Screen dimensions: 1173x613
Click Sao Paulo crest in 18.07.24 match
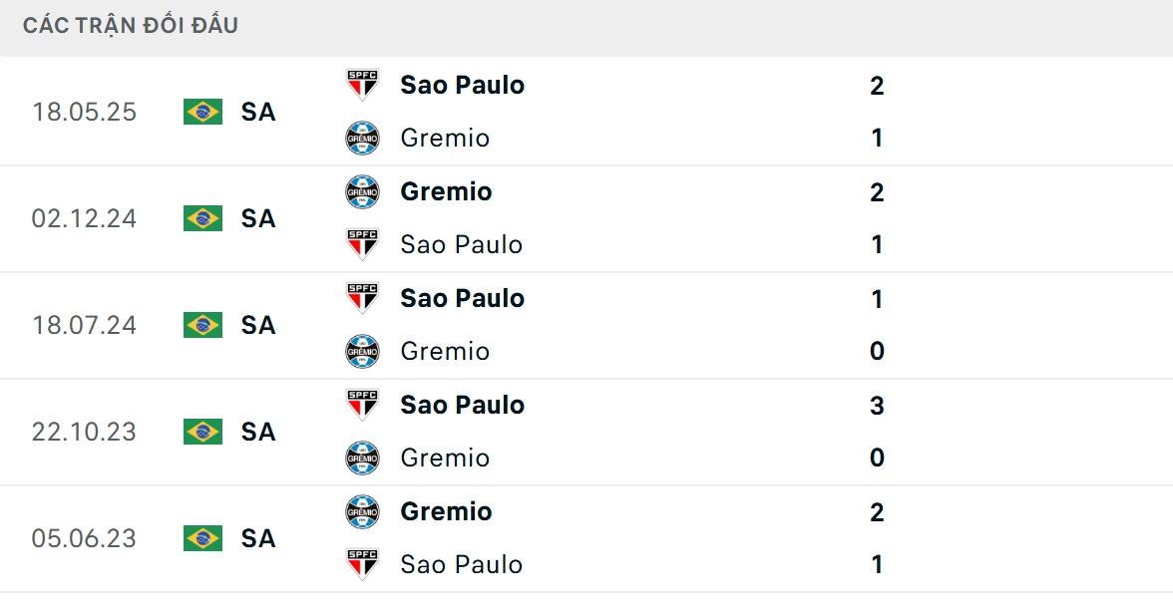point(362,298)
